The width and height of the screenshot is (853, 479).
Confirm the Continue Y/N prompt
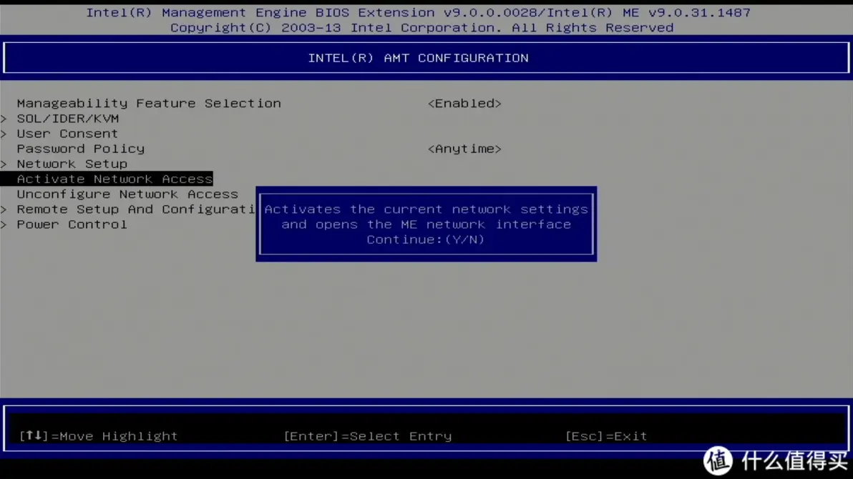point(426,239)
